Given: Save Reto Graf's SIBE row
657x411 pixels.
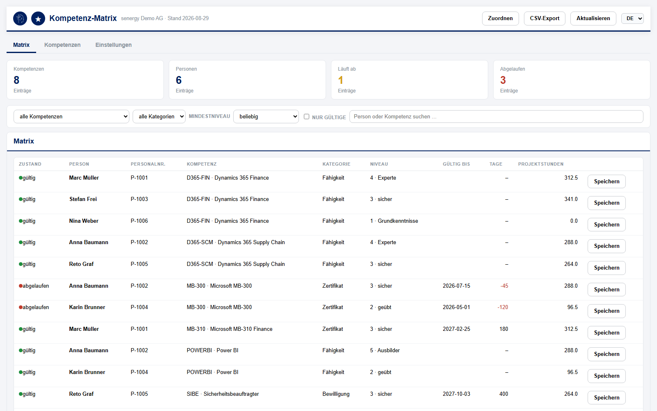Looking at the screenshot, I should click(606, 398).
